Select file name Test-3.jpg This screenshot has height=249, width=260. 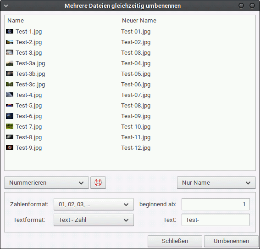pyautogui.click(x=29, y=53)
